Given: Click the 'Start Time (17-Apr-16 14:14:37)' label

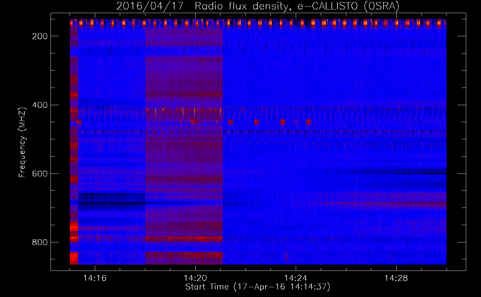Looking at the screenshot, I should pos(258,287).
